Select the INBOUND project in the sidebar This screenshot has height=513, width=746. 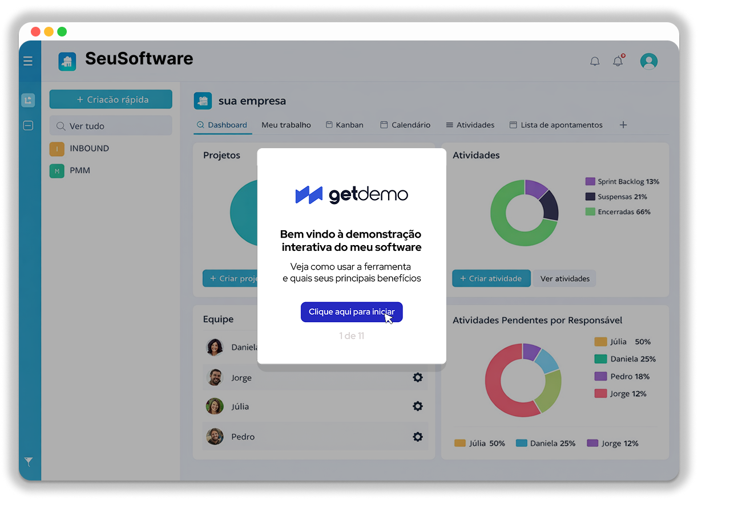(79, 149)
